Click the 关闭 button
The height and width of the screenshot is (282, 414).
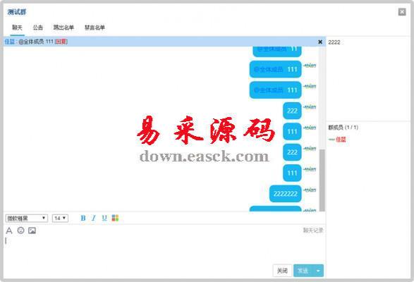click(282, 271)
